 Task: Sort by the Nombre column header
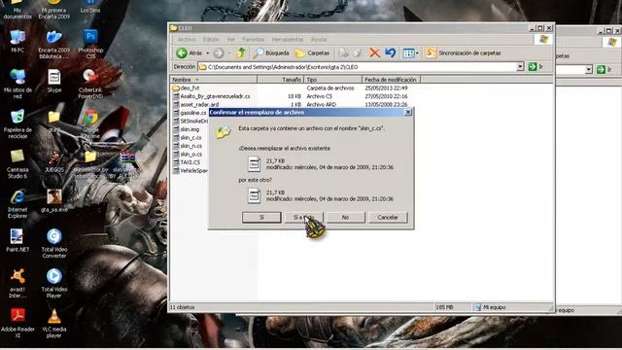point(214,80)
